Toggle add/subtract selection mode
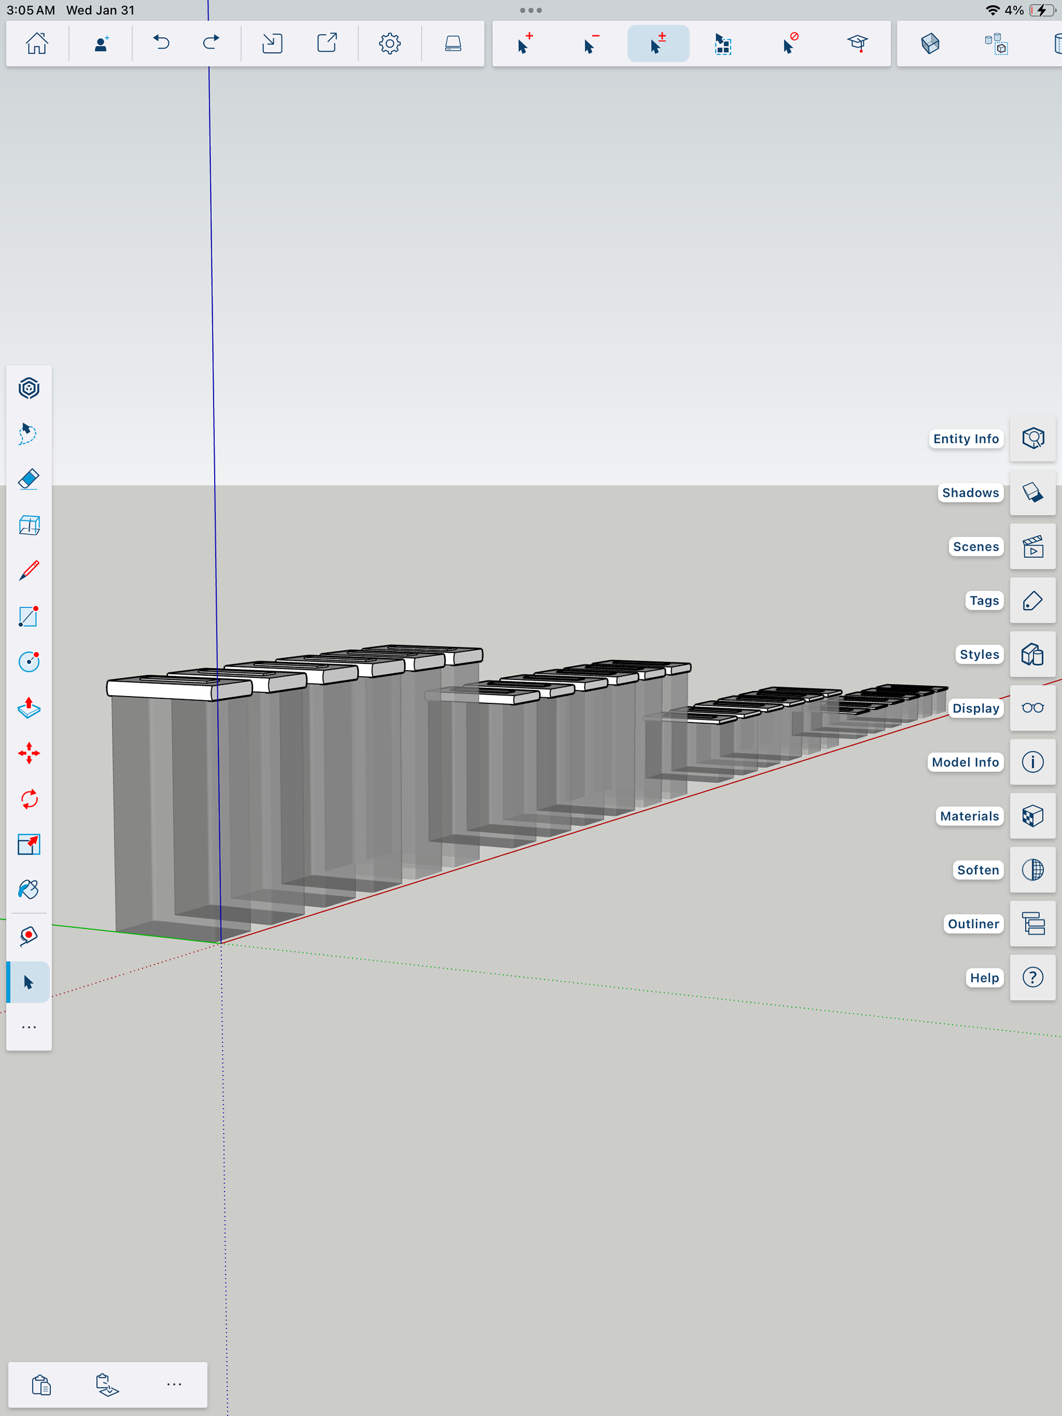 pyautogui.click(x=657, y=44)
